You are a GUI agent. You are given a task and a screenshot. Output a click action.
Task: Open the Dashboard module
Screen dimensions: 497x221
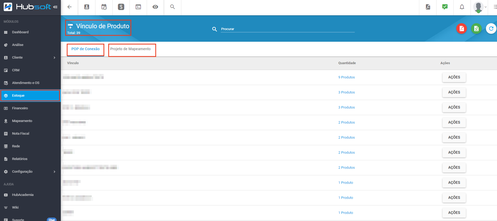(30, 32)
